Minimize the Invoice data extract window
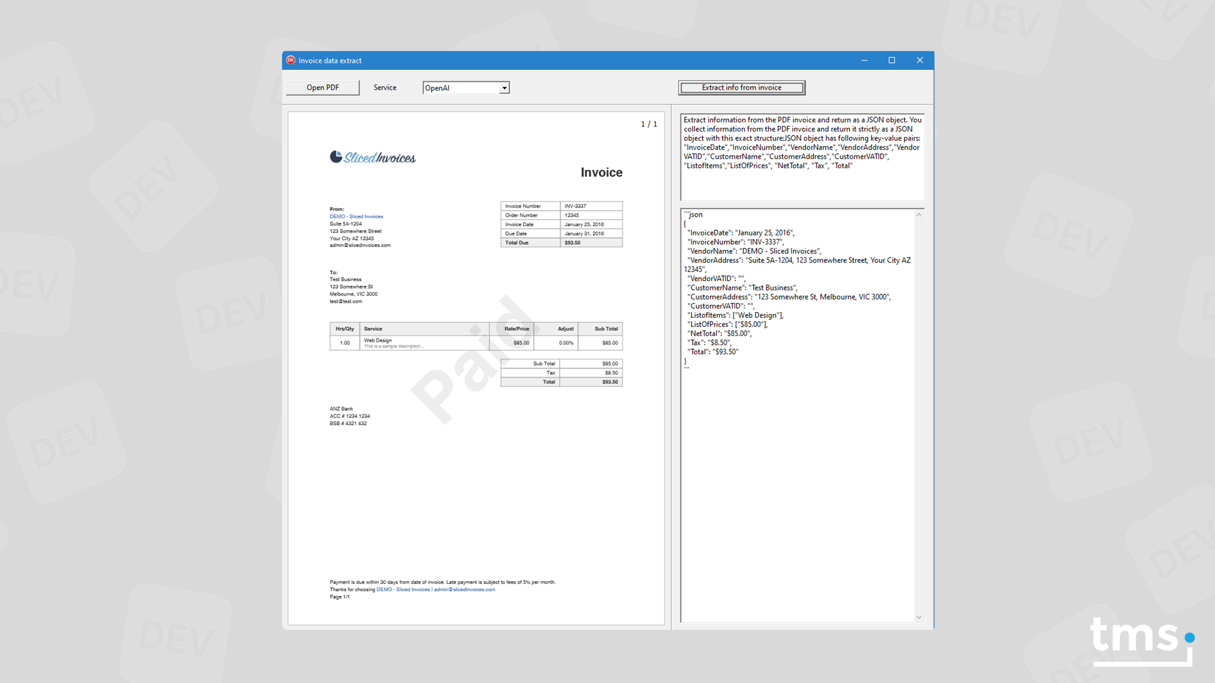This screenshot has width=1215, height=683. click(x=864, y=60)
